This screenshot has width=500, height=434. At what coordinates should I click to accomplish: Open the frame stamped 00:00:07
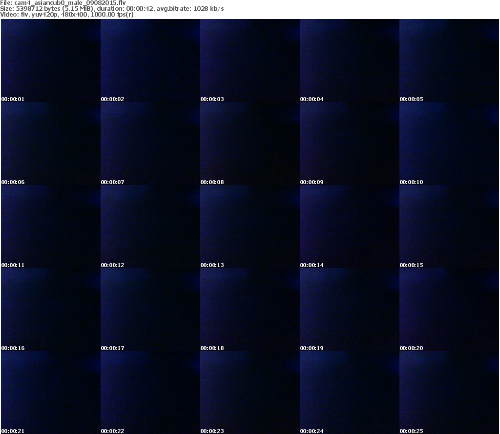150,144
